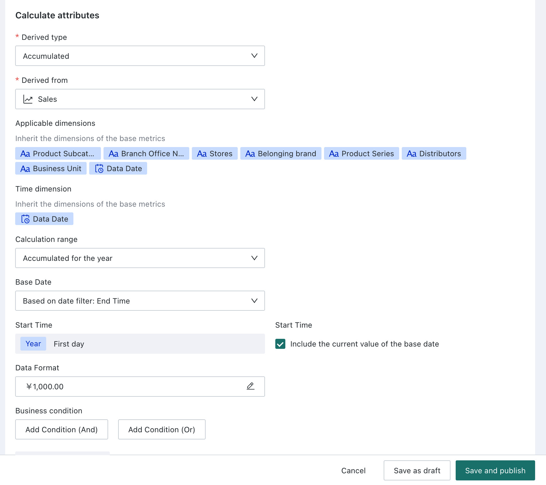Click the Branch Office N... dimension tag
This screenshot has width=546, height=485.
pyautogui.click(x=146, y=154)
